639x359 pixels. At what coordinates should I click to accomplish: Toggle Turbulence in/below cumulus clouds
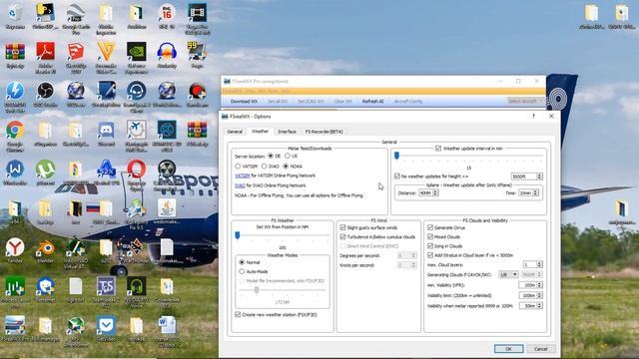(x=342, y=236)
